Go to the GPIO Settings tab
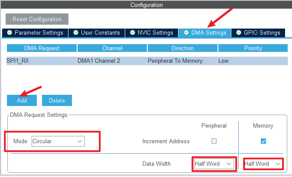This screenshot has height=177, width=292. [258, 33]
